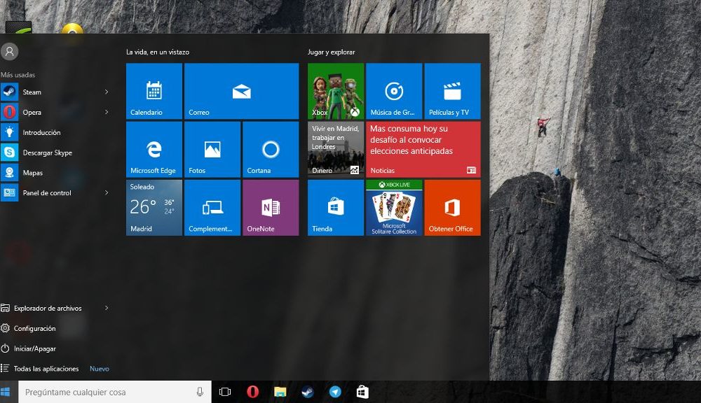Image resolution: width=701 pixels, height=403 pixels.
Task: Open the Madrid weather tile
Action: (x=154, y=208)
